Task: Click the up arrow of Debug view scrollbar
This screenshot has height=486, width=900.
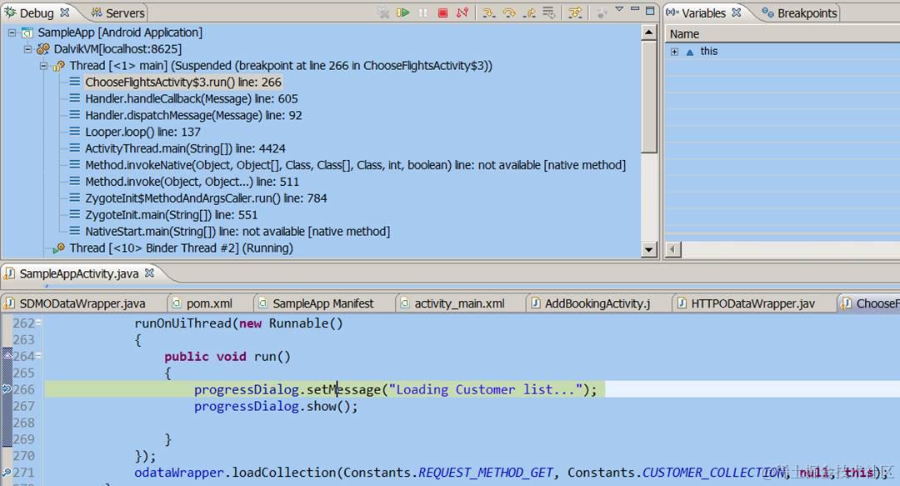Action: [x=648, y=33]
